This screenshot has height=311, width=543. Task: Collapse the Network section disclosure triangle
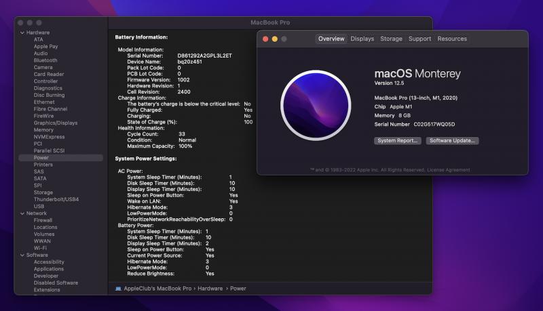click(x=22, y=213)
